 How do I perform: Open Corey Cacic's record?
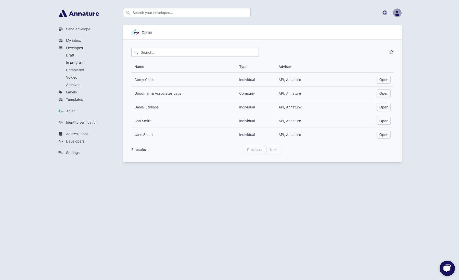coord(384,80)
